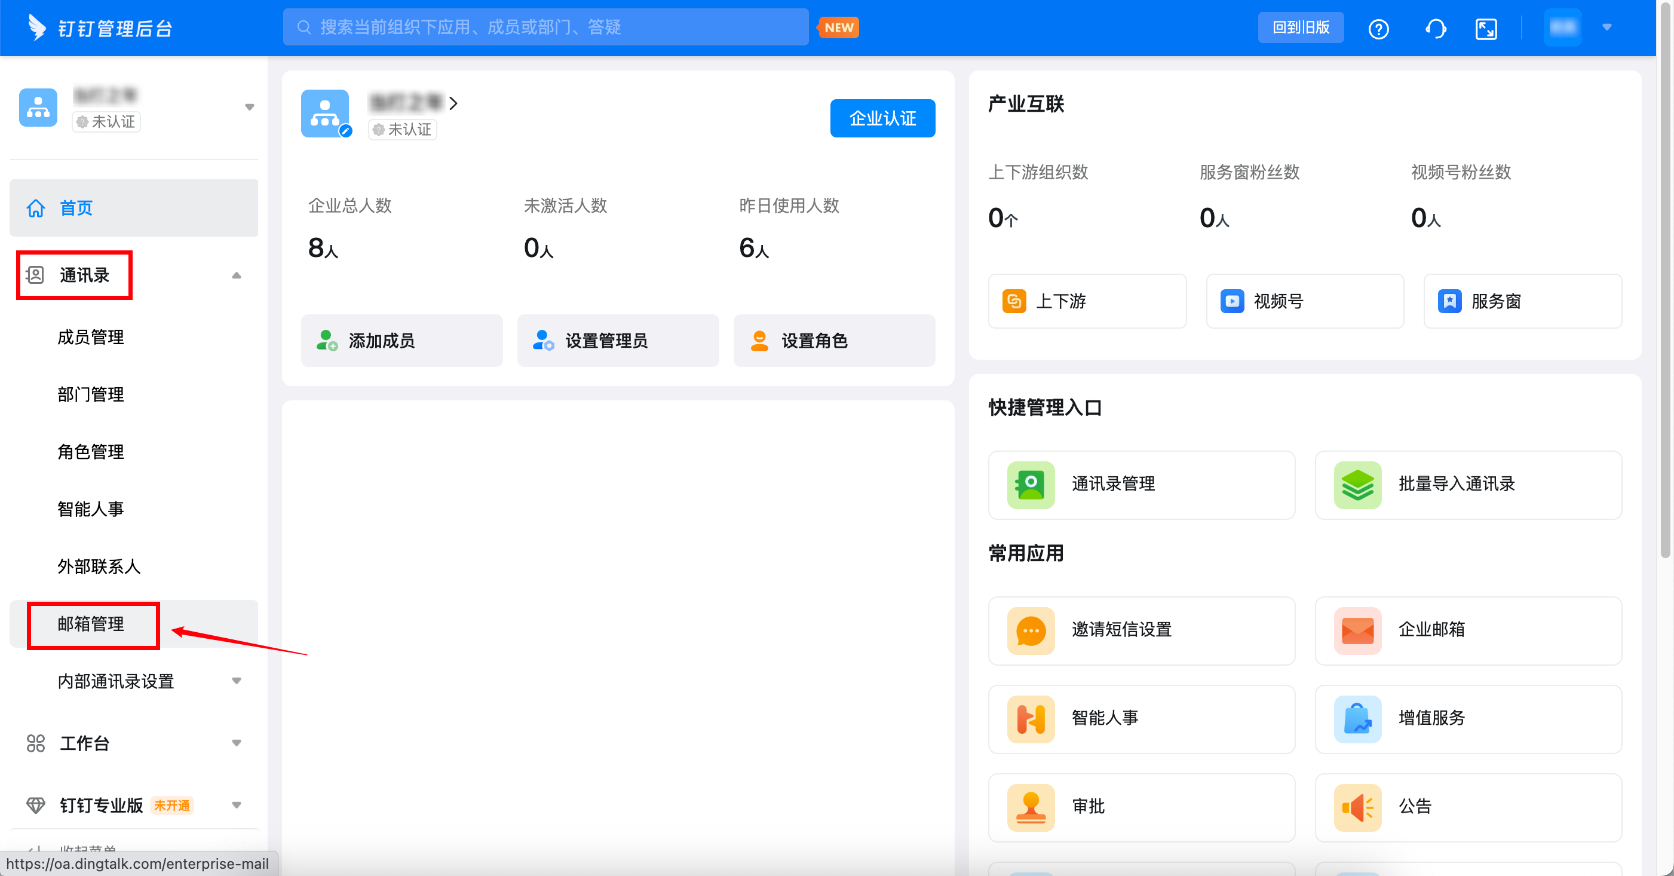Open the 视频号 card
Image resolution: width=1674 pixels, height=876 pixels.
(1305, 301)
